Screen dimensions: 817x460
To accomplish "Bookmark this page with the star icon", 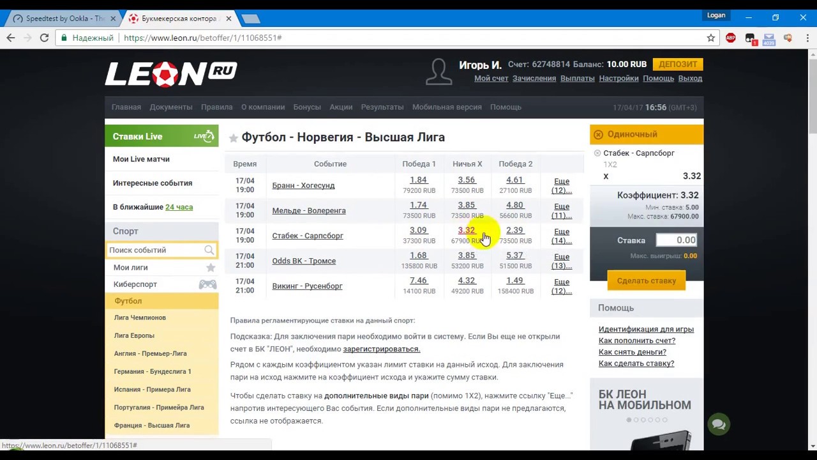I will 710,38.
